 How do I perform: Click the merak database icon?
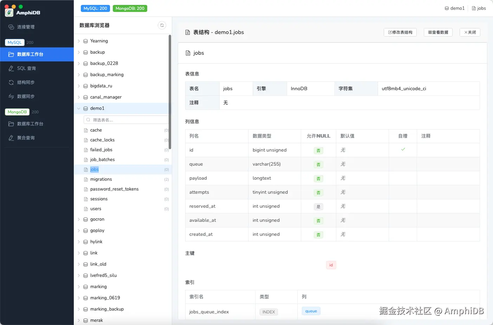click(85, 320)
